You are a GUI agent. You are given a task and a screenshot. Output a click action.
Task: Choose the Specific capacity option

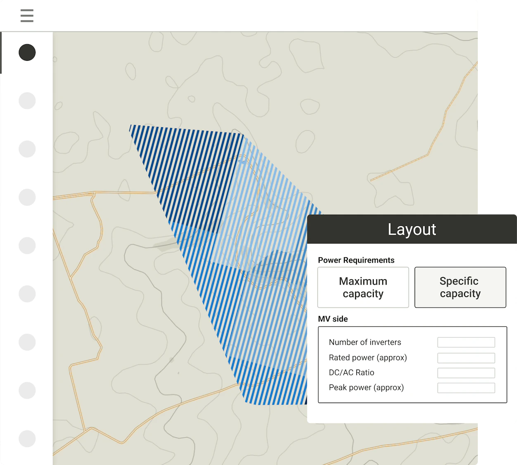pyautogui.click(x=460, y=287)
